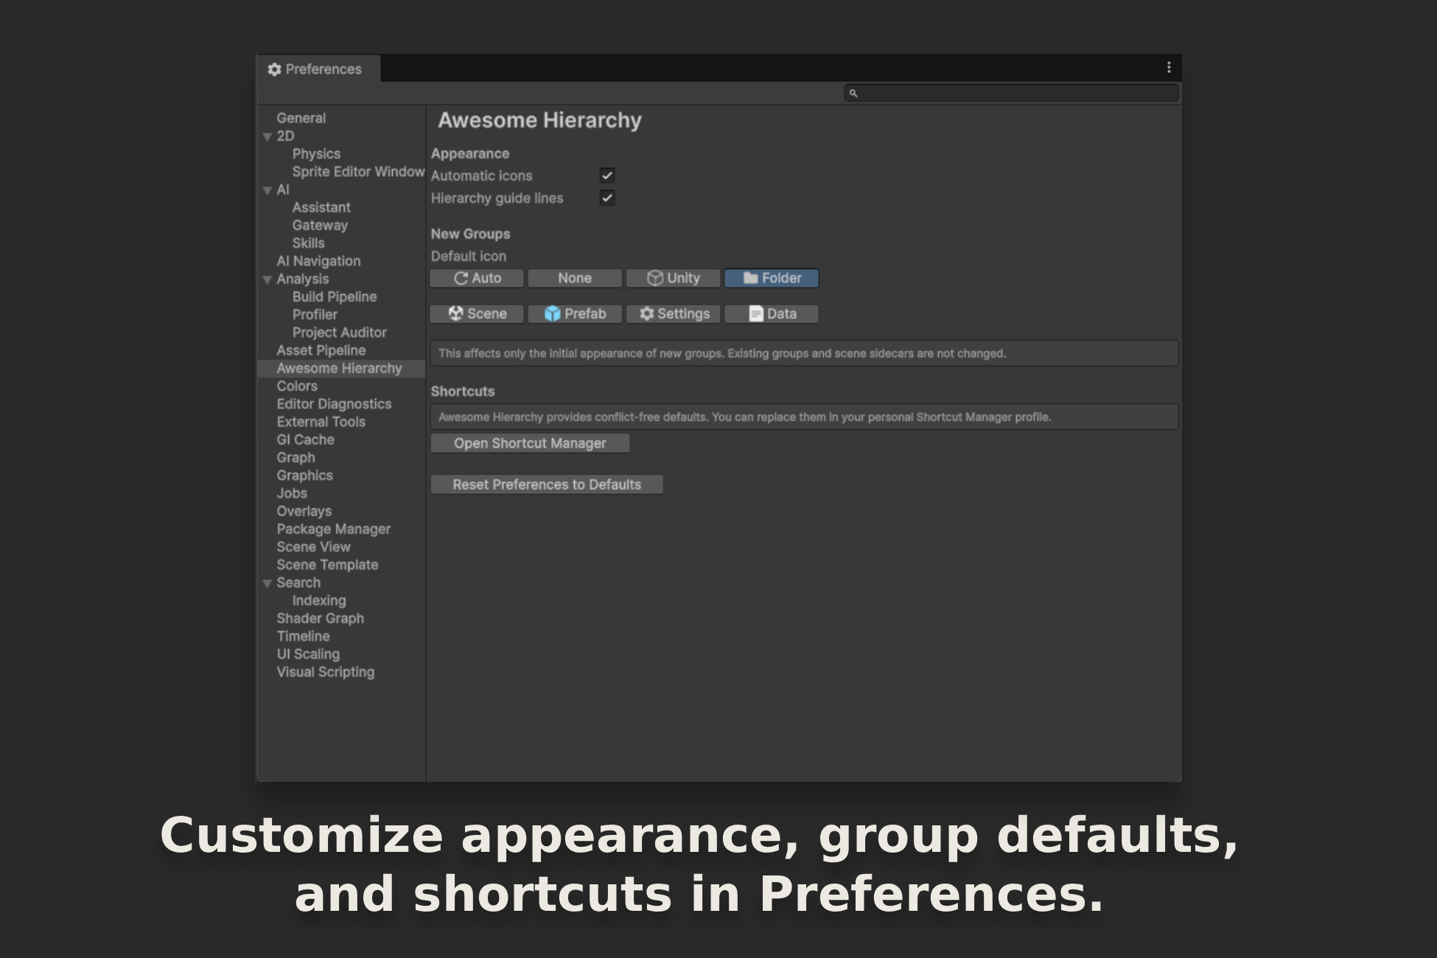Open Project Auditor preferences
This screenshot has width=1437, height=958.
point(339,332)
